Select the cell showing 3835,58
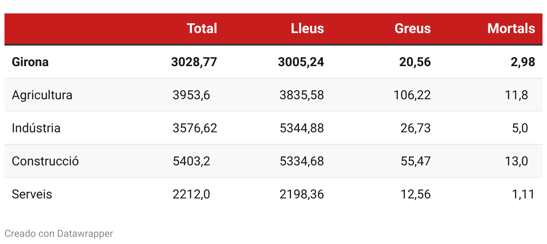The height and width of the screenshot is (244, 547). click(302, 95)
